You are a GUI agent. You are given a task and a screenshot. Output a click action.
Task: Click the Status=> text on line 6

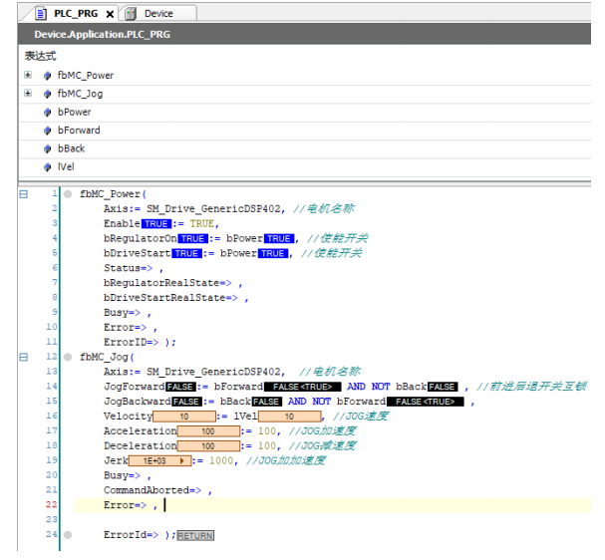coord(129,268)
